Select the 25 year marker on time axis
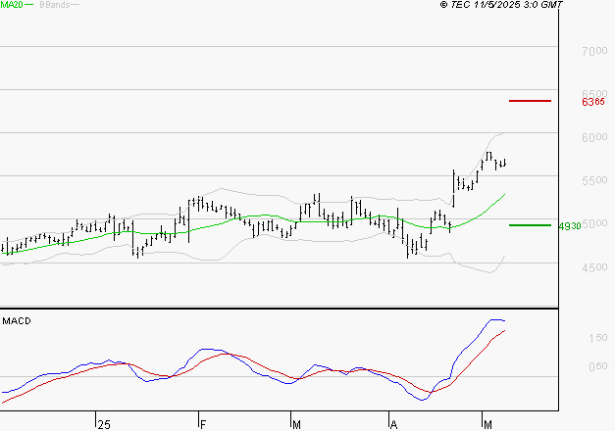615x431 pixels. pos(103,422)
